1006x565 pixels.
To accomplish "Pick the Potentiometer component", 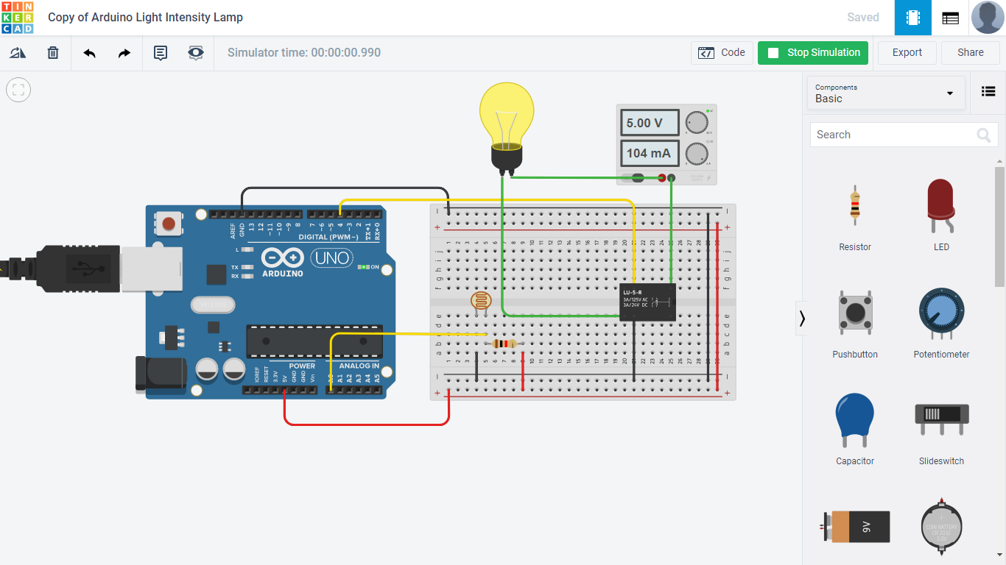I will (941, 321).
